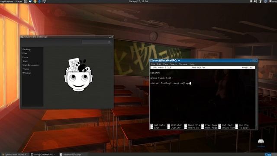This screenshot has width=277, height=156.
Task: Select Shell in Advanced Settings sidebar
Action: (x=25, y=61)
